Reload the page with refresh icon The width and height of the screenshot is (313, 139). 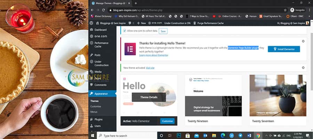click(103, 10)
